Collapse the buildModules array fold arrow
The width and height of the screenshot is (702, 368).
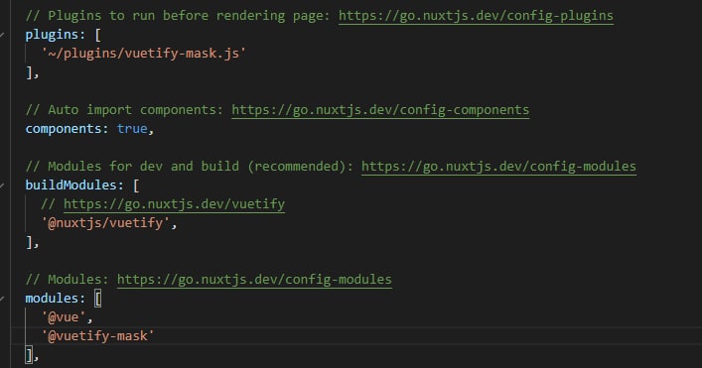[x=2, y=185]
